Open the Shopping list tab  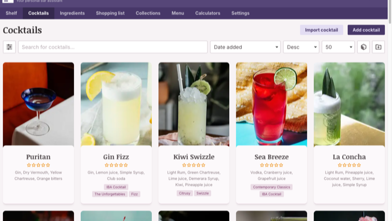(110, 13)
